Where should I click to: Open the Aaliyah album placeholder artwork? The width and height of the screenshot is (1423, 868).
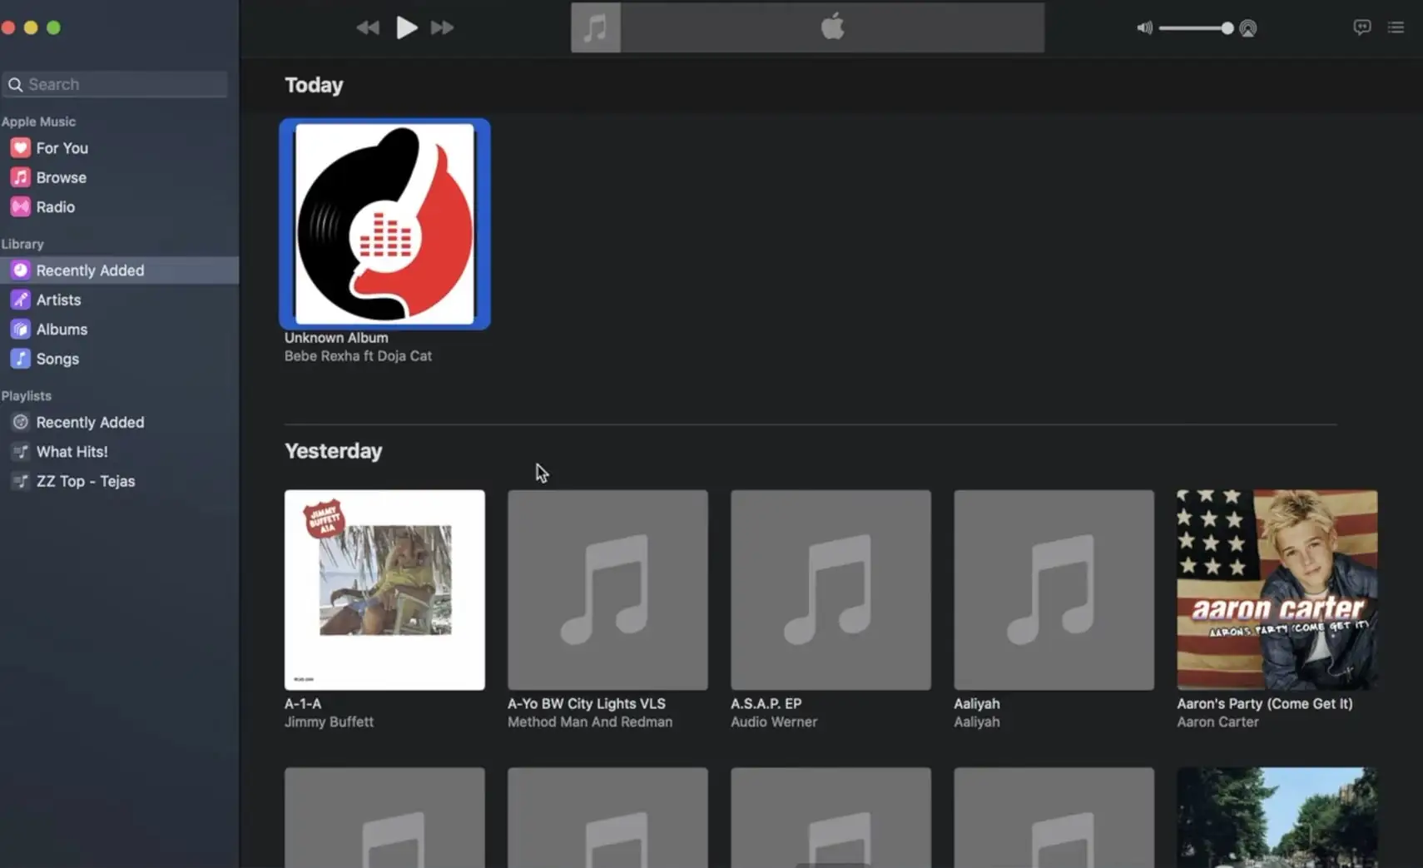tap(1054, 590)
